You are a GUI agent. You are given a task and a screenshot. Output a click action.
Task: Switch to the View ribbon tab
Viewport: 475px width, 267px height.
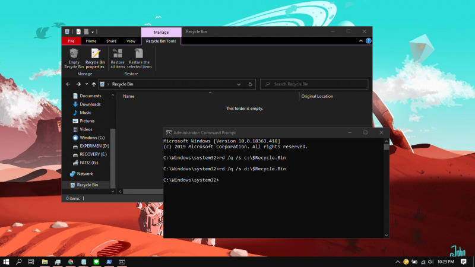tap(131, 41)
